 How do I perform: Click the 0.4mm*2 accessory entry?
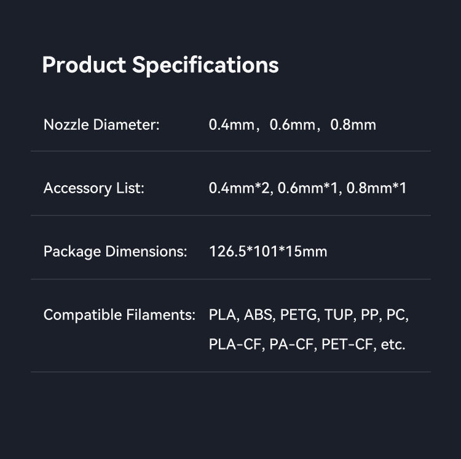click(240, 188)
